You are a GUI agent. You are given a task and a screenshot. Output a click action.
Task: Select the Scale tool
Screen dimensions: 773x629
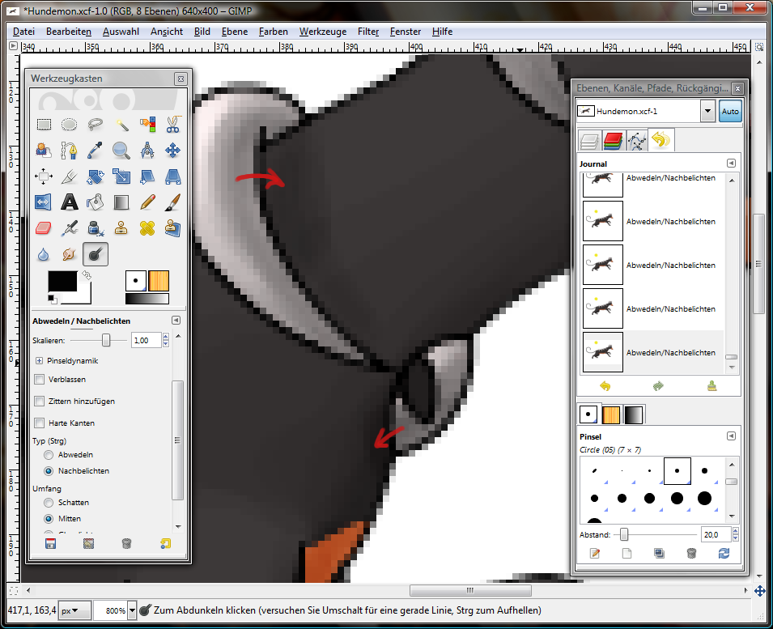point(121,176)
